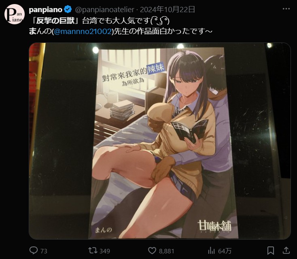Viewport: 297px width, 259px height.
Task: Click the 64万 views count
Action: pos(225,251)
